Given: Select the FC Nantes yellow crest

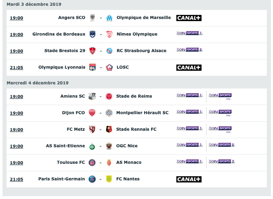Looking at the screenshot, I should [109, 179].
